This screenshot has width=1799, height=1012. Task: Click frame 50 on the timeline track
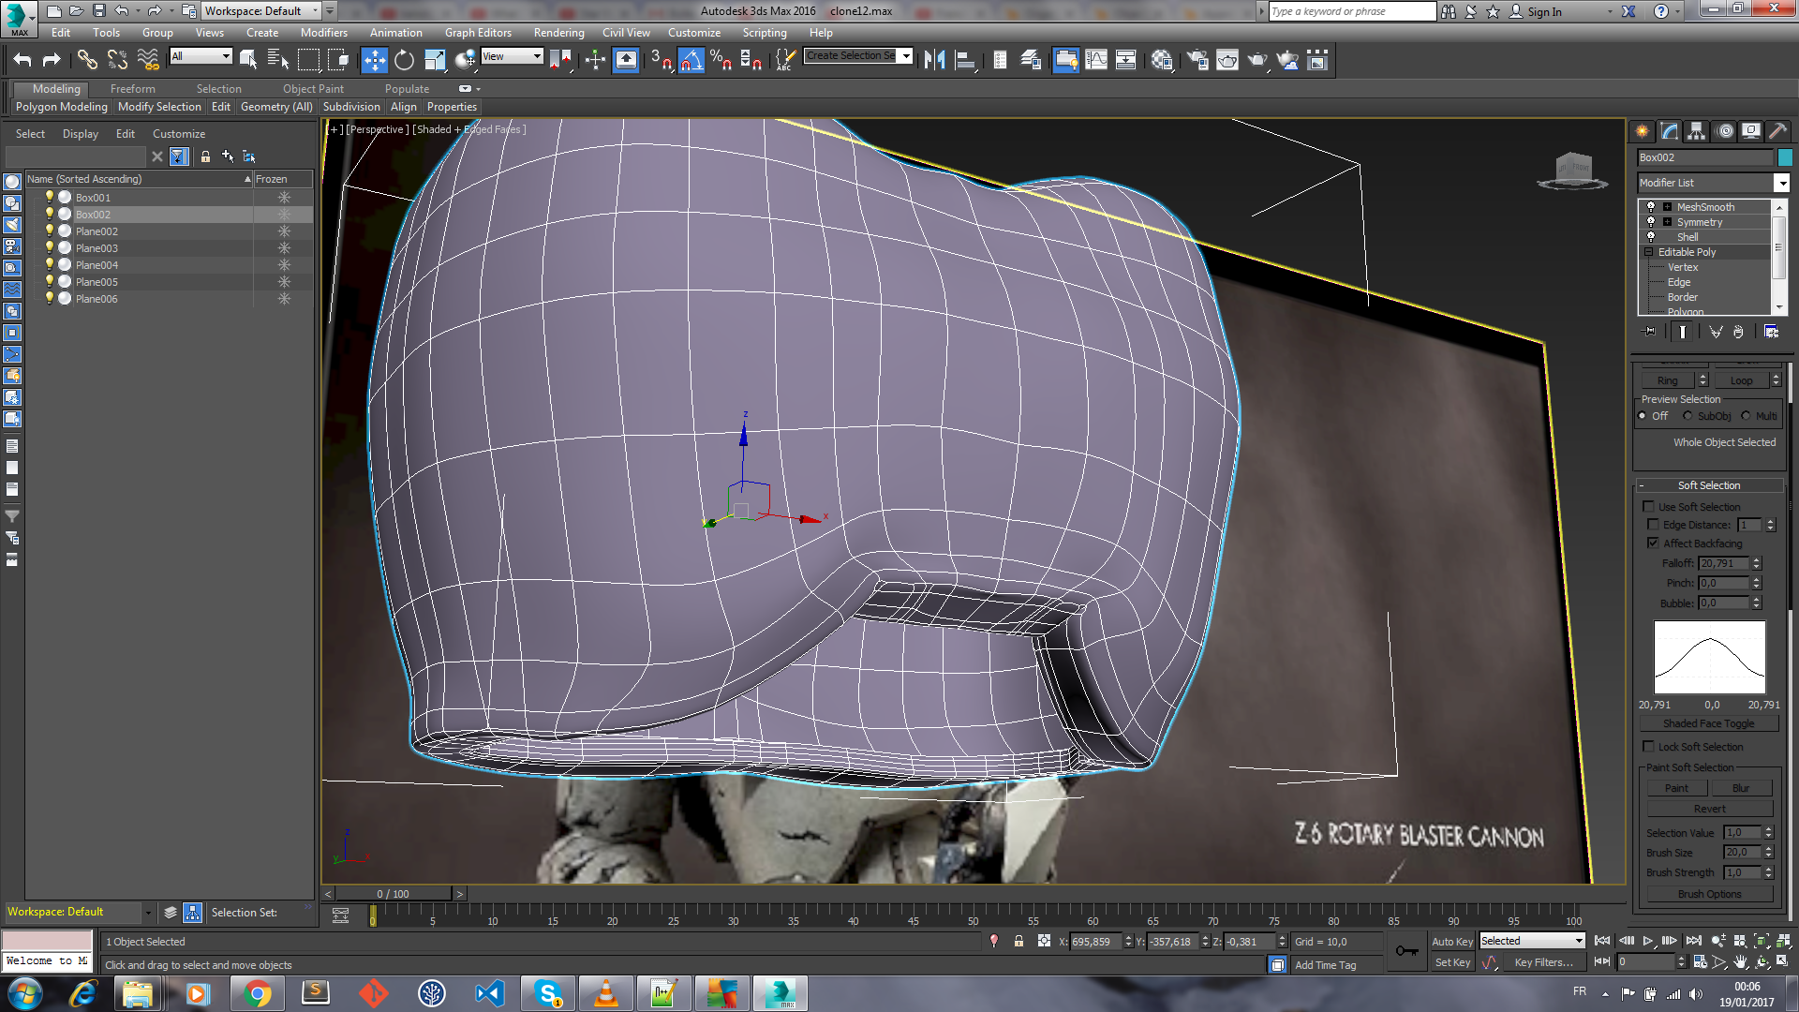[973, 916]
